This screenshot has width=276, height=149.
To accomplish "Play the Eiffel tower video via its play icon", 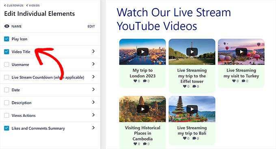I will [192, 52].
